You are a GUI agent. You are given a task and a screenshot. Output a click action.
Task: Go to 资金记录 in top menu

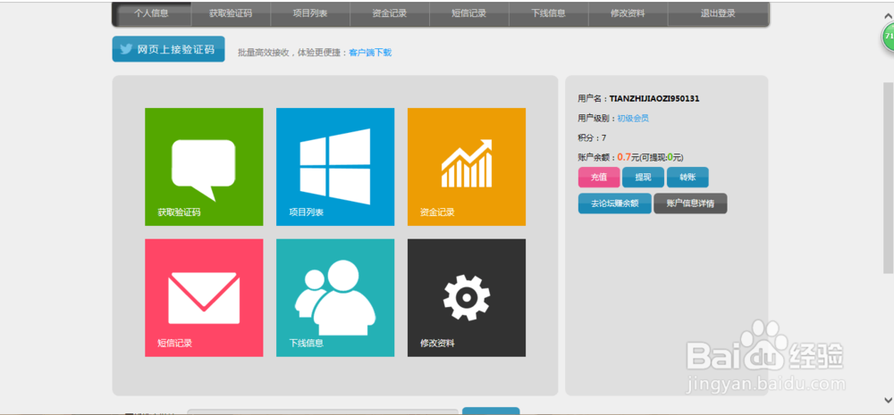coord(390,13)
